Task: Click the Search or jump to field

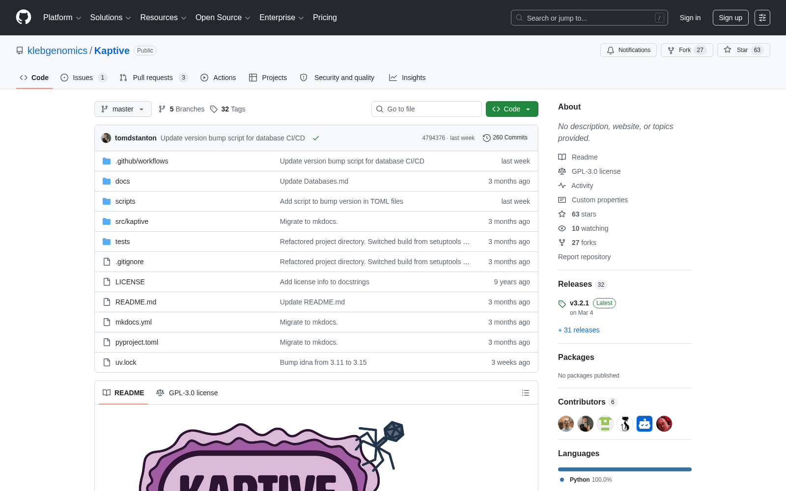Action: 589,18
